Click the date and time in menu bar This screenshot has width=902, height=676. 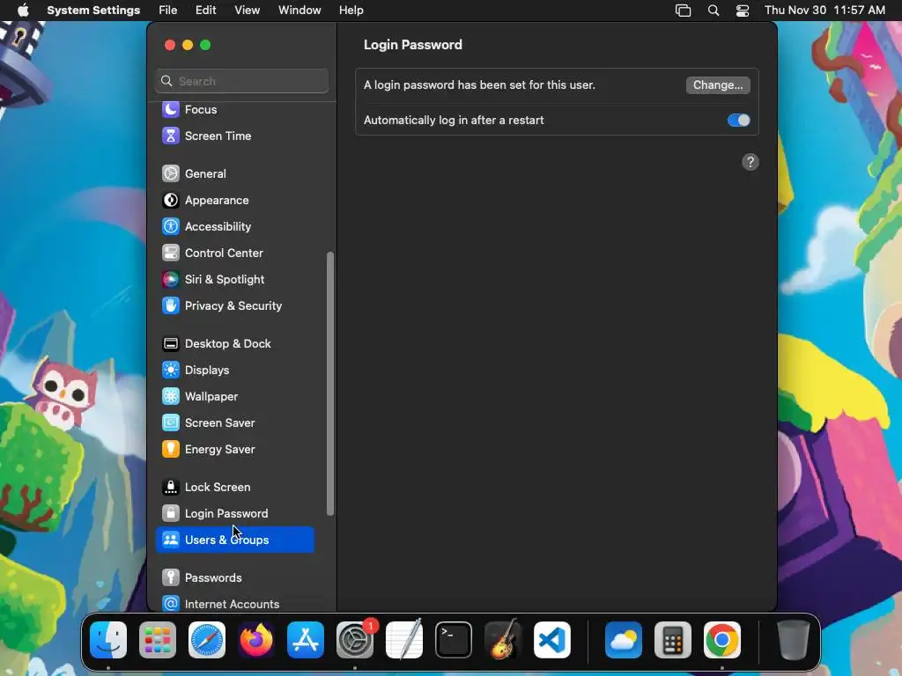[x=824, y=11]
